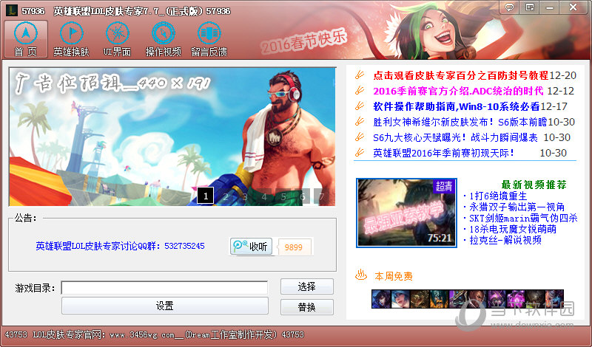
Task: Click the 替换 replace button
Action: (306, 307)
